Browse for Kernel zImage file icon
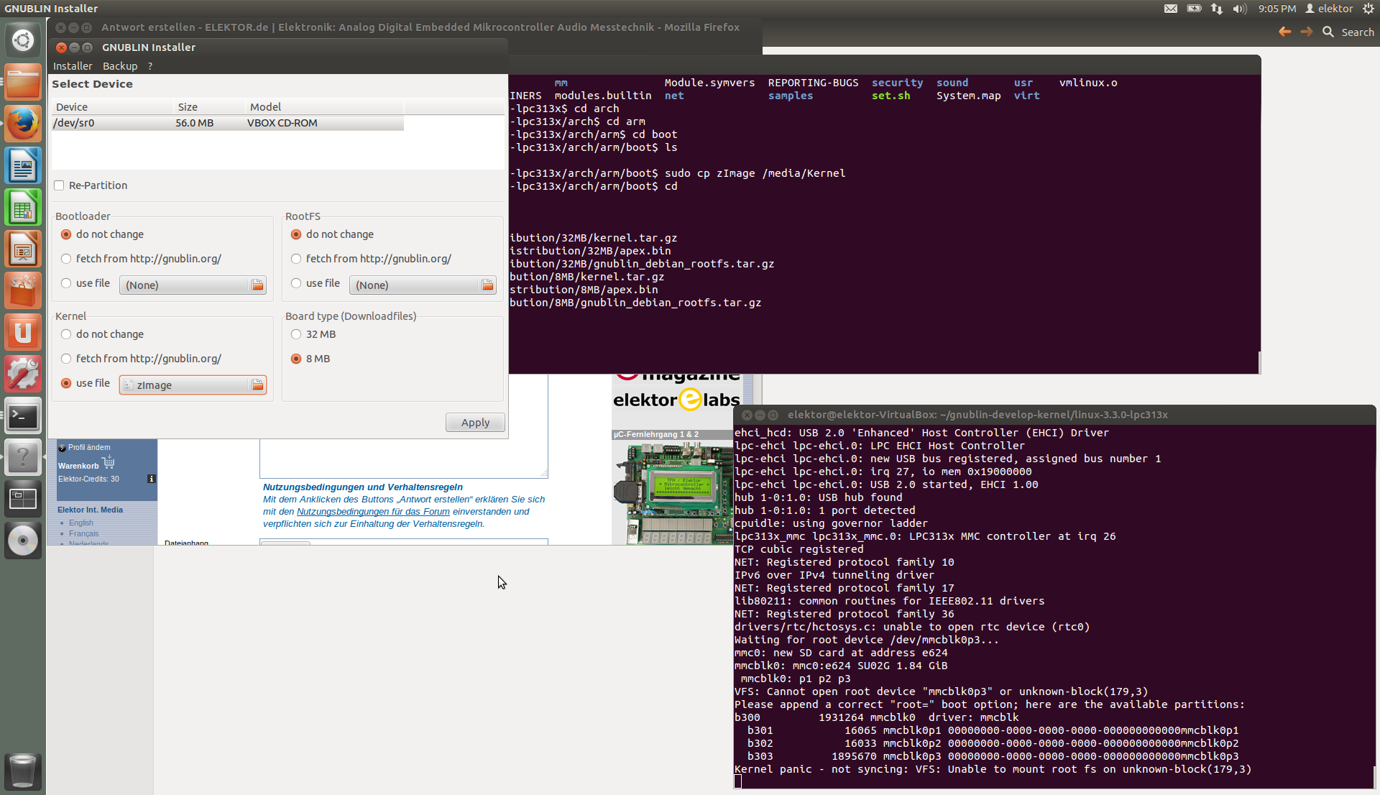This screenshot has width=1380, height=795. [x=257, y=385]
